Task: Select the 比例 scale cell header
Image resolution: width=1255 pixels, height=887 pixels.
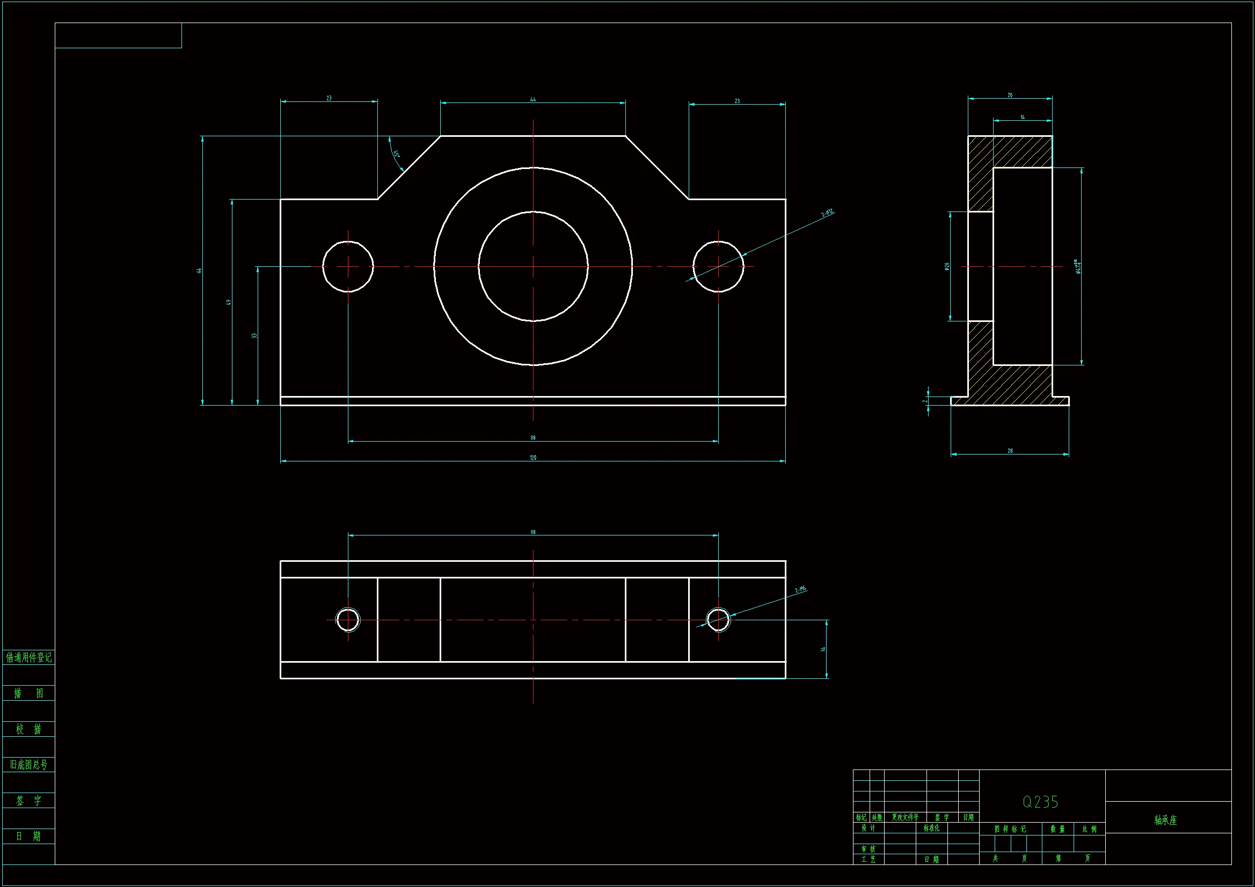Action: coord(1089,829)
